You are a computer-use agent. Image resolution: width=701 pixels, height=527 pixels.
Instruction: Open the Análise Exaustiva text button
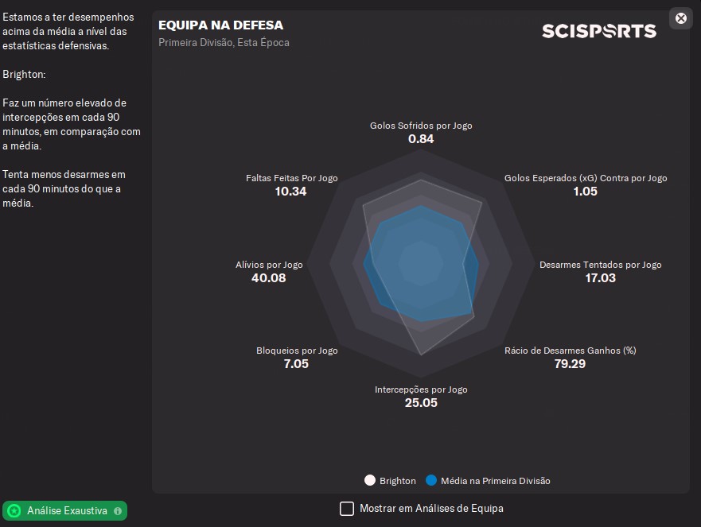[67, 511]
